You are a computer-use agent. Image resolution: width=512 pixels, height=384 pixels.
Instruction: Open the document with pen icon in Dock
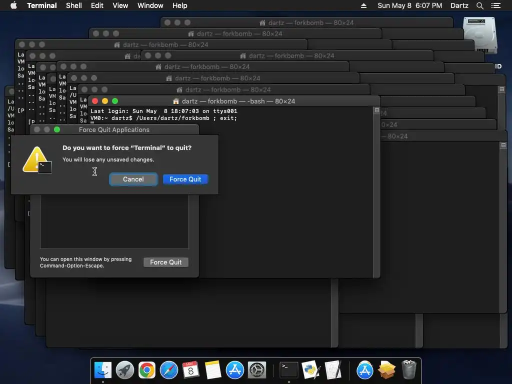(x=333, y=370)
